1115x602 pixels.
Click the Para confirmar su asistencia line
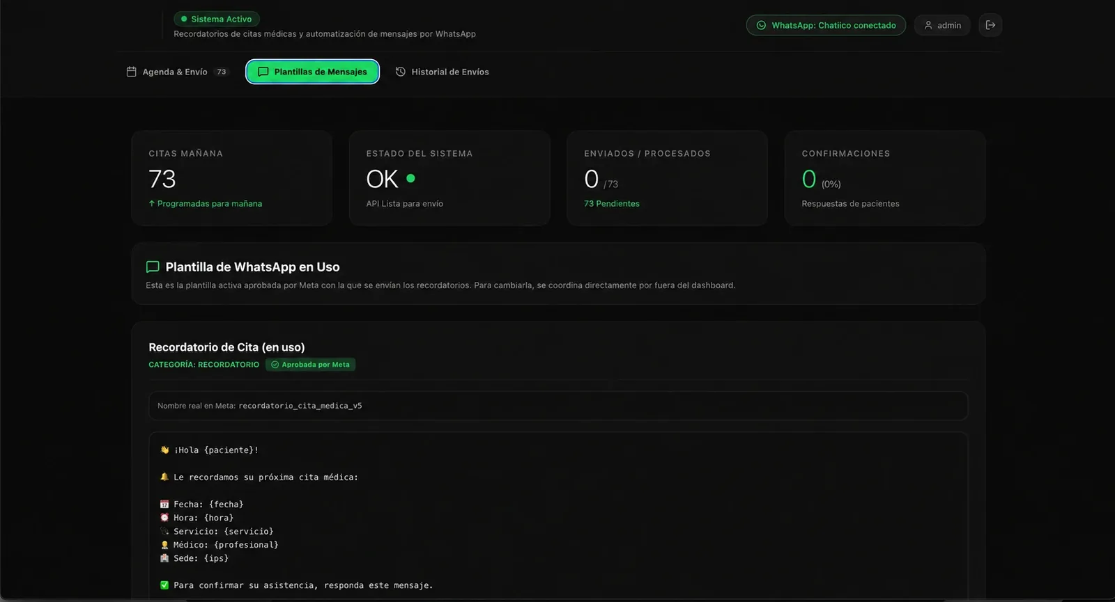[x=296, y=585]
